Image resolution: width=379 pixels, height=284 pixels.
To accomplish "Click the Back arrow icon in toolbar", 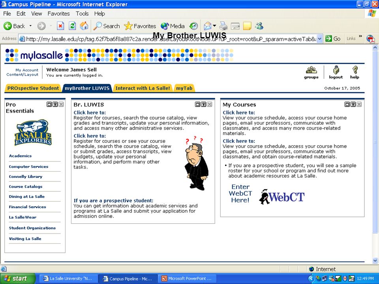I will click(x=8, y=26).
